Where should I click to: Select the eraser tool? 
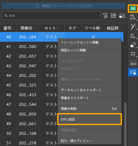click(x=133, y=45)
